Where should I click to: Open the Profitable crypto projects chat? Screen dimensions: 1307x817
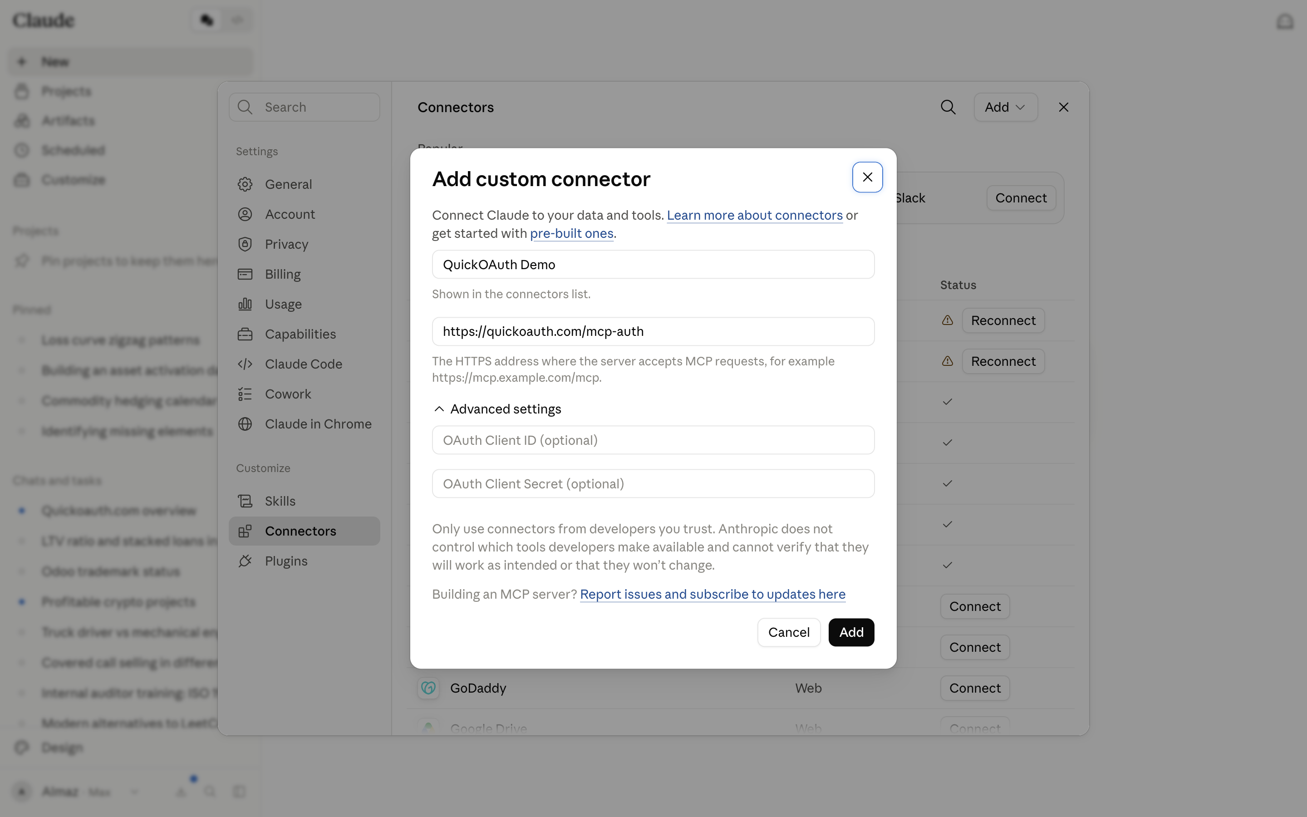tap(119, 602)
